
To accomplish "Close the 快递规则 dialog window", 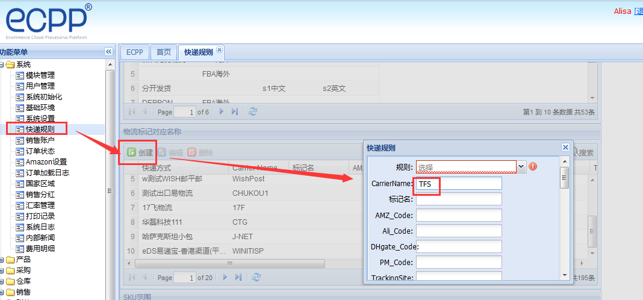I will tap(565, 148).
